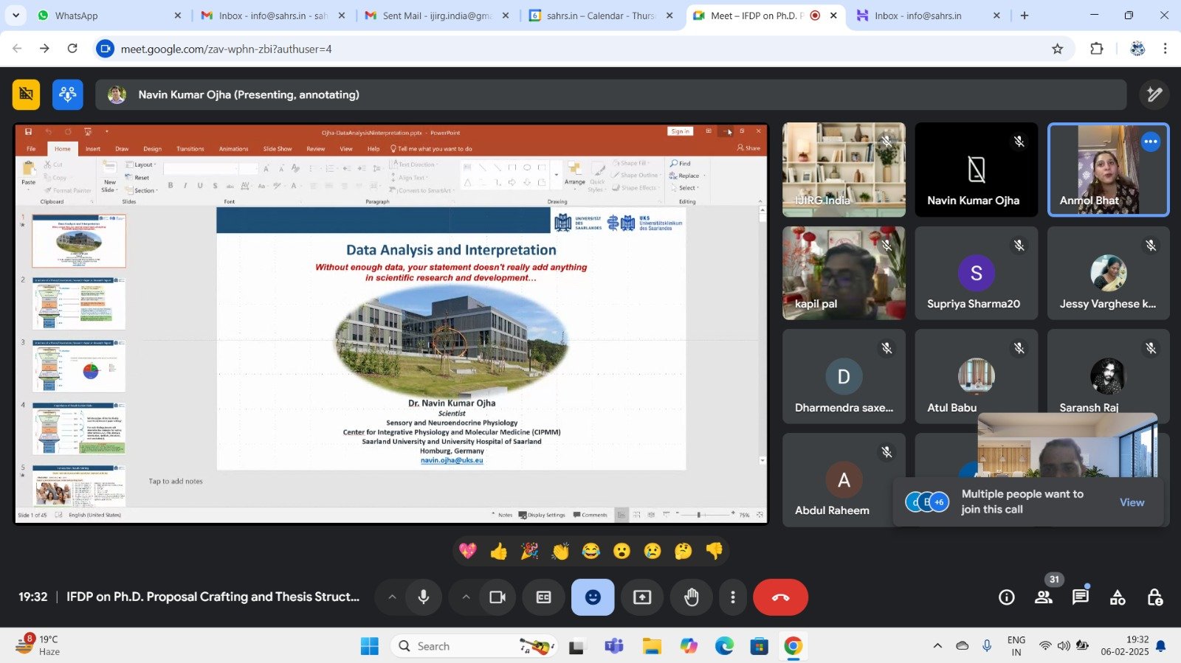Expand audio settings chevron beside microphone

click(392, 597)
